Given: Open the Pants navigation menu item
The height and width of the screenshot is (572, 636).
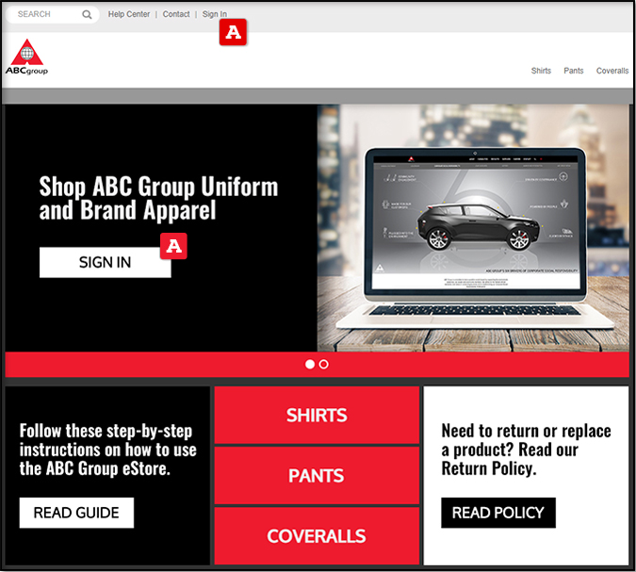Looking at the screenshot, I should (574, 71).
